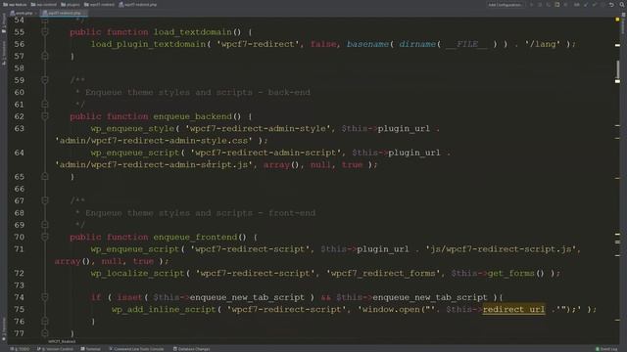Open the Structure tool window sidebar button
The width and height of the screenshot is (627, 352).
(4, 52)
